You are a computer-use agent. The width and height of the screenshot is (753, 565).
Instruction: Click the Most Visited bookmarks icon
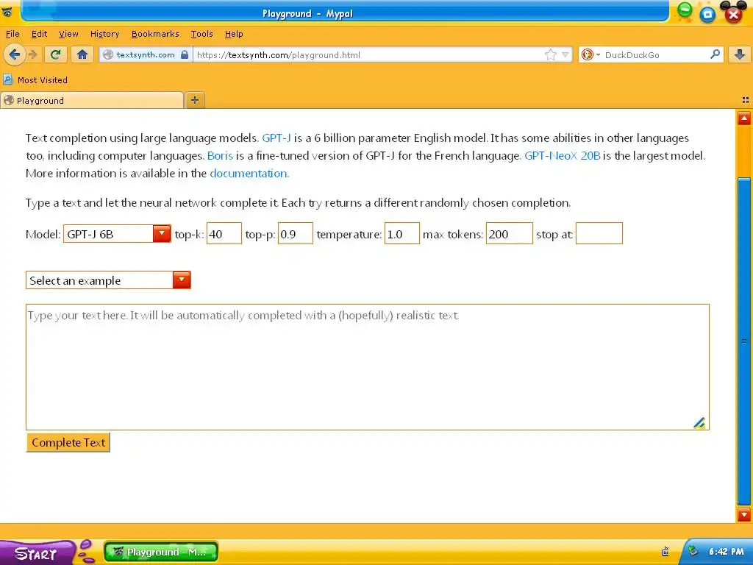pyautogui.click(x=7, y=79)
